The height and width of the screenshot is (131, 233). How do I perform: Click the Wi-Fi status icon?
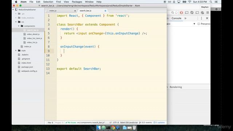coord(189,2)
